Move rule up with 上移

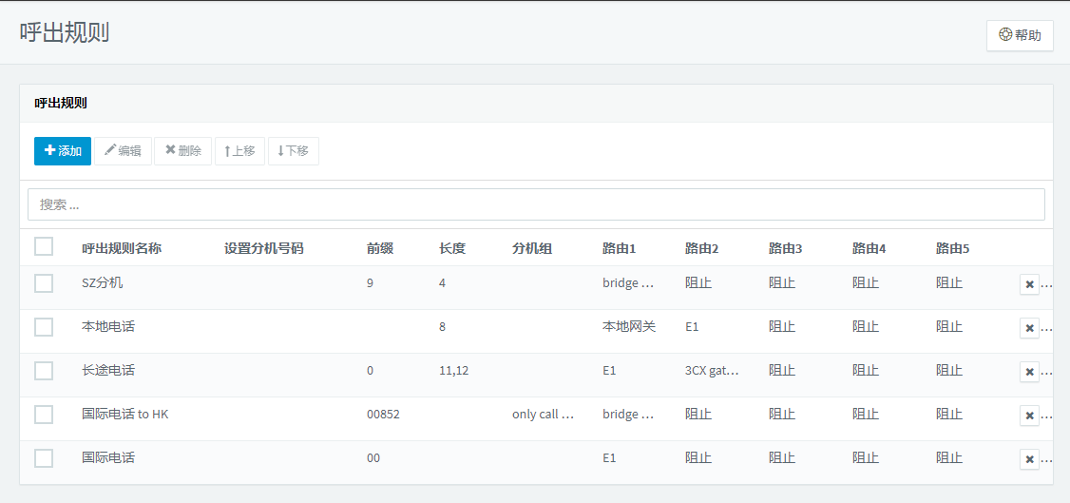coord(239,151)
